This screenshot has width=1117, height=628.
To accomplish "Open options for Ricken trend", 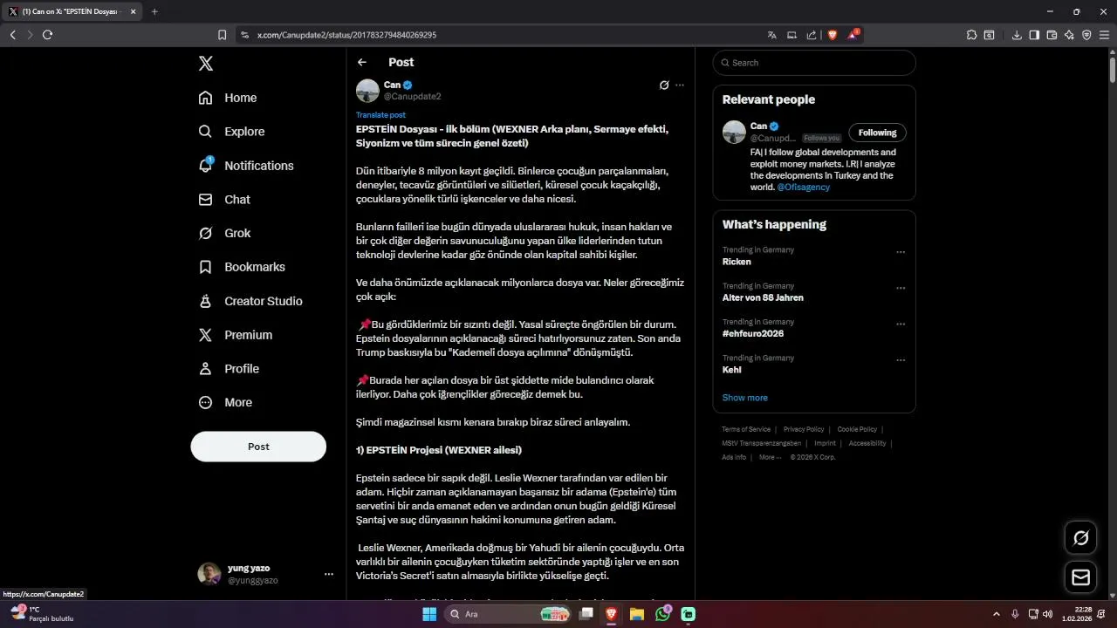I will [901, 252].
